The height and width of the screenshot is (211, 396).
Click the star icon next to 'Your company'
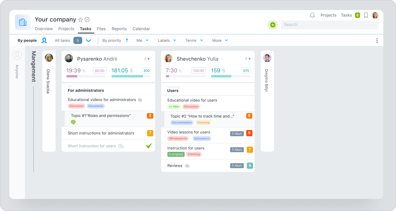point(80,20)
